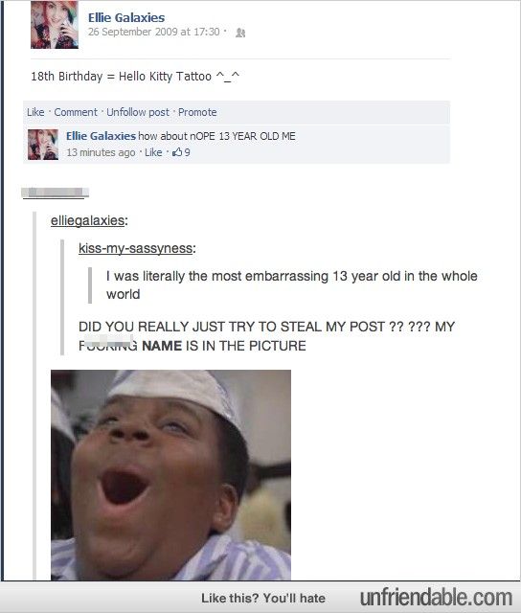The image size is (521, 613).
Task: Click Promote on the post
Action: click(x=197, y=112)
